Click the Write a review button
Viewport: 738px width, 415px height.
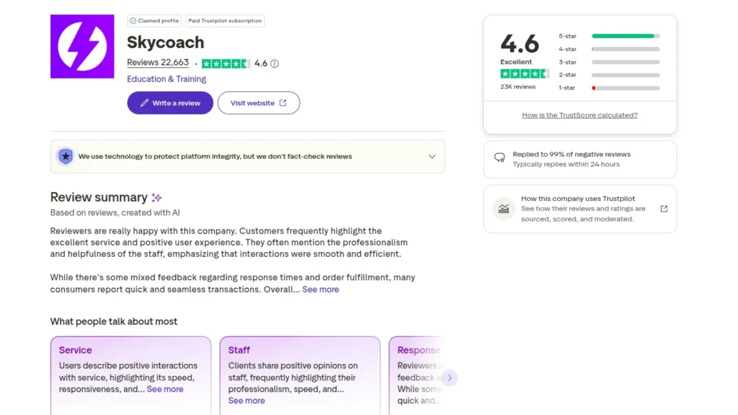coord(170,103)
